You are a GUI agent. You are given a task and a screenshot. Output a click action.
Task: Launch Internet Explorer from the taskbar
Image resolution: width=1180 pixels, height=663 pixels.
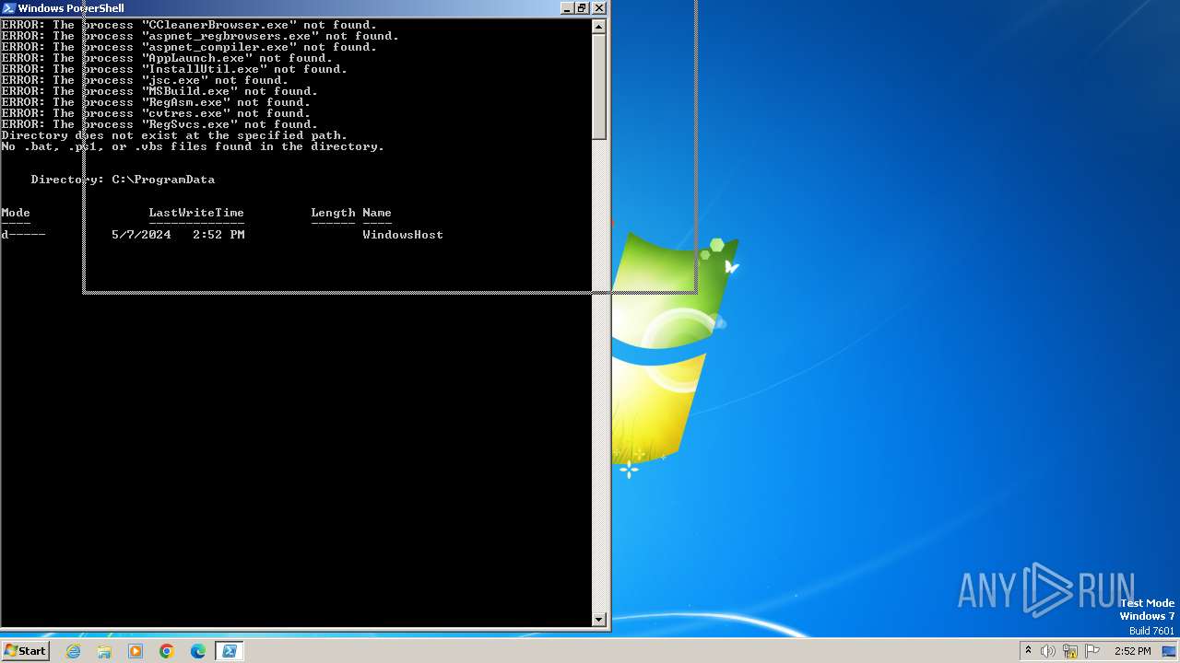74,651
